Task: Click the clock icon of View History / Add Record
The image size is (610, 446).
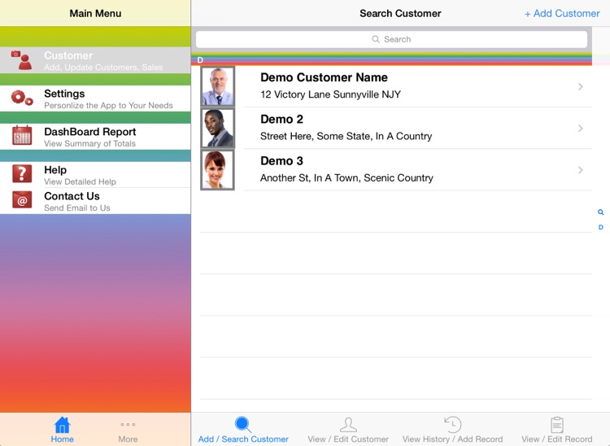Action: coord(452,425)
